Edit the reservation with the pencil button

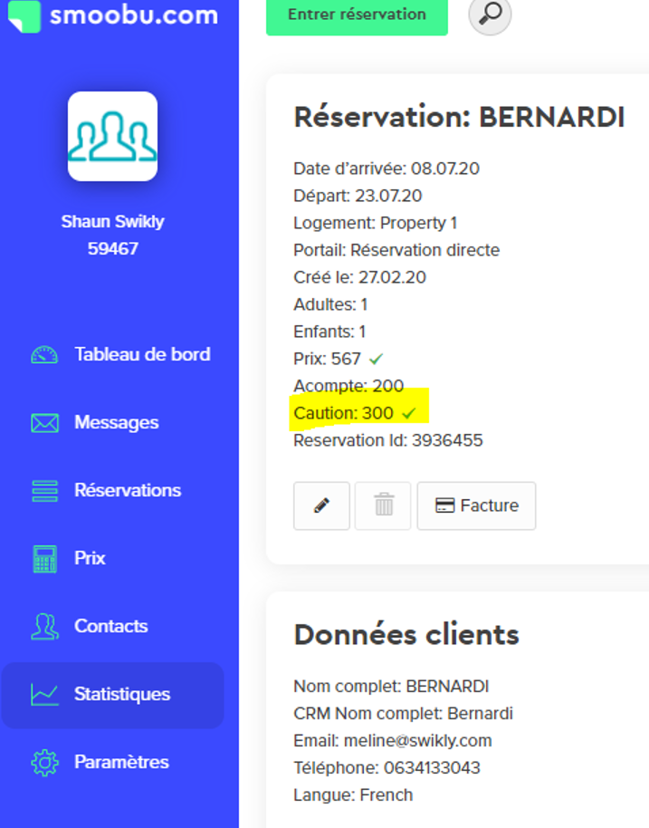tap(321, 505)
